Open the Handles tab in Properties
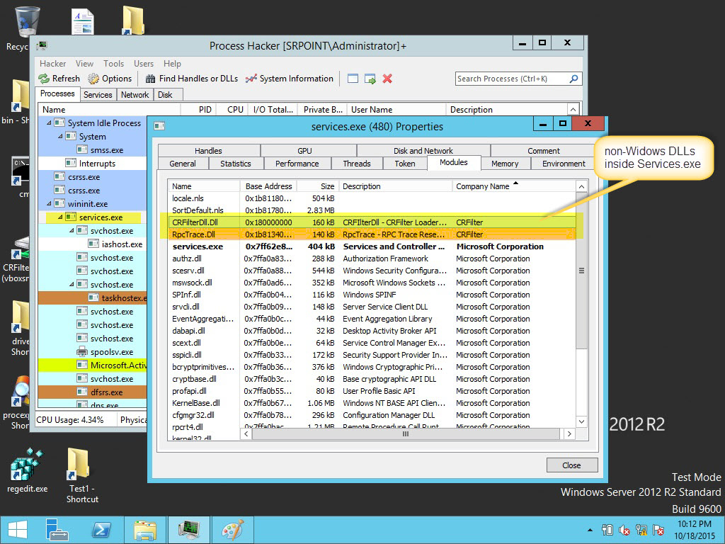 coord(208,151)
